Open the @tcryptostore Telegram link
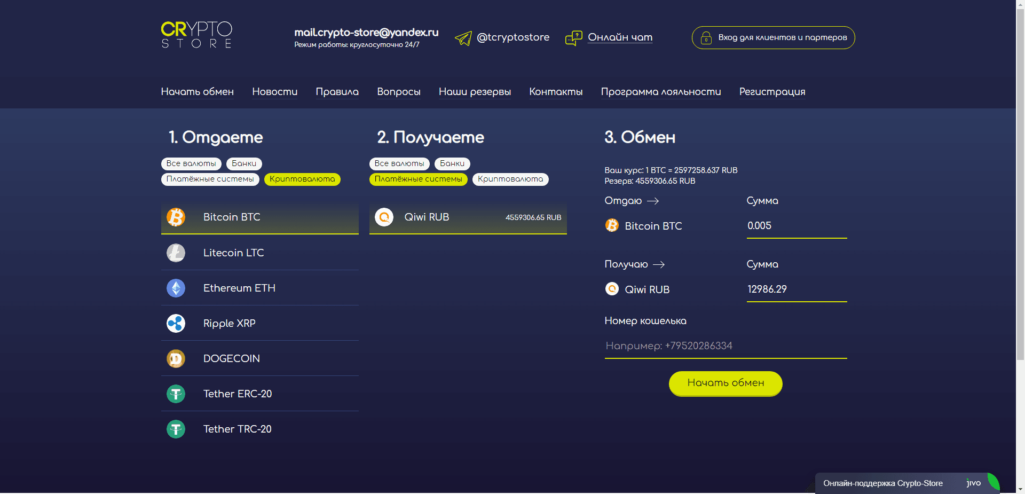 (513, 37)
